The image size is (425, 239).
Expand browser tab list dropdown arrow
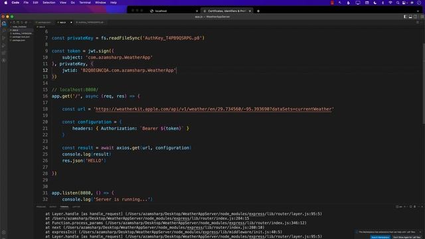point(418,11)
